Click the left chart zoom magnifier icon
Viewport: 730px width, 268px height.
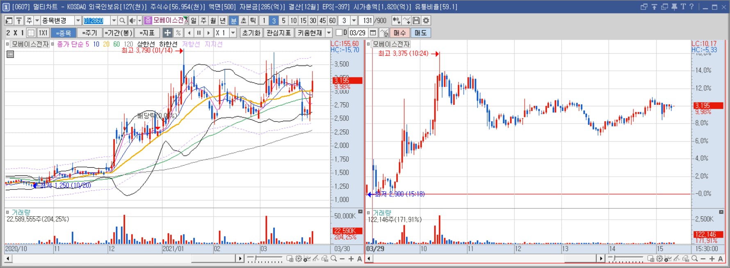334,259
